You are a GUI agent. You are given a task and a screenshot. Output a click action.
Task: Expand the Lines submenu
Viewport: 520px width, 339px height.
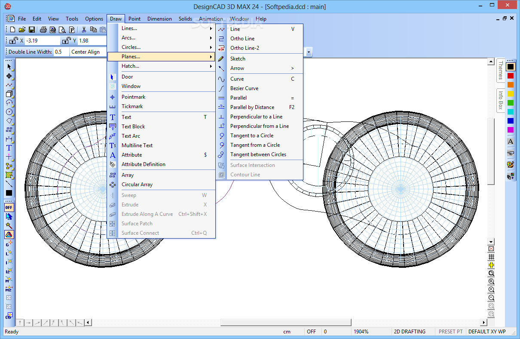click(161, 28)
